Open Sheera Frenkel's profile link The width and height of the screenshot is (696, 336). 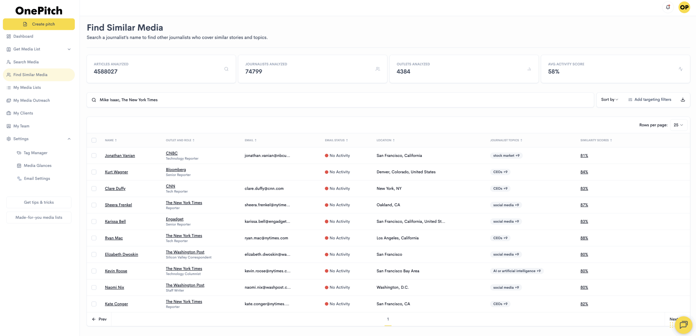(118, 205)
